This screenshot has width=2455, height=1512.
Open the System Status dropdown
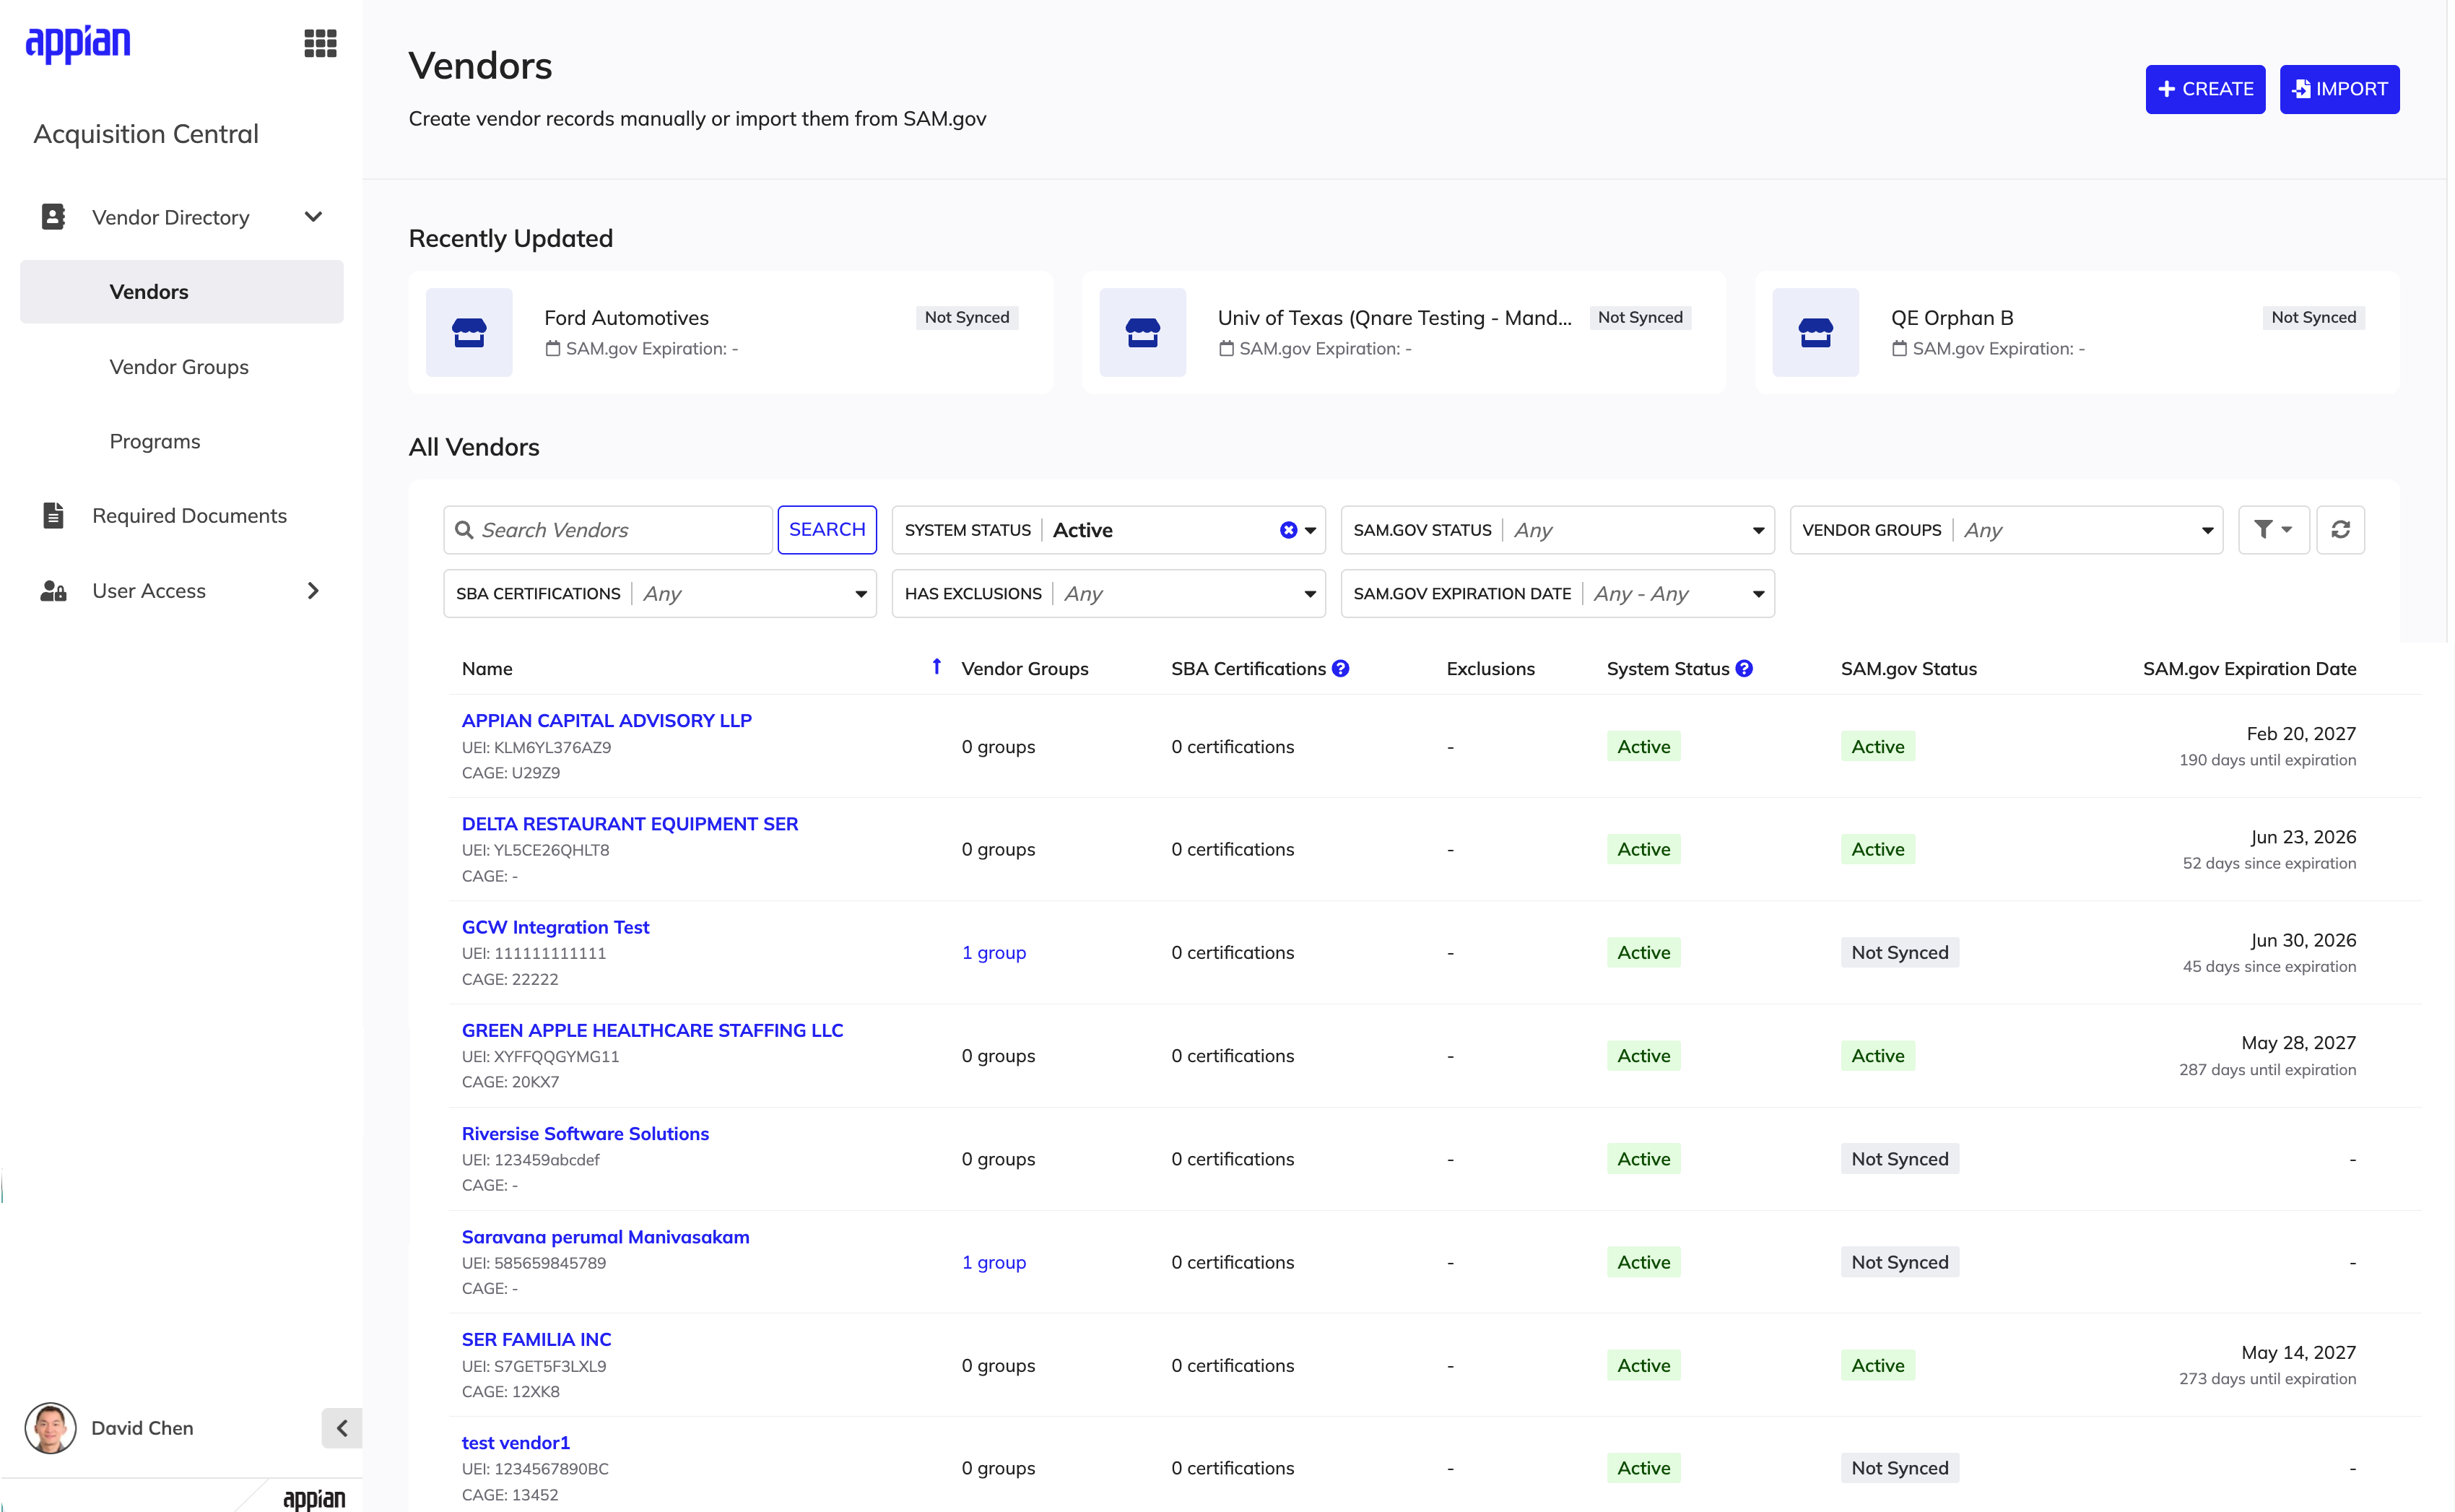click(x=1108, y=530)
